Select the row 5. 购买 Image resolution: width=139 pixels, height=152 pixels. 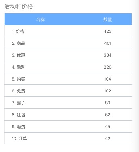point(68,79)
